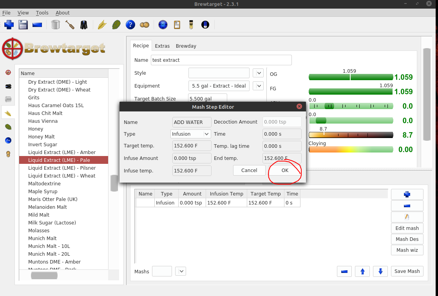Switch to the yeast sidebar tab
This screenshot has width=438, height=296.
click(x=8, y=154)
